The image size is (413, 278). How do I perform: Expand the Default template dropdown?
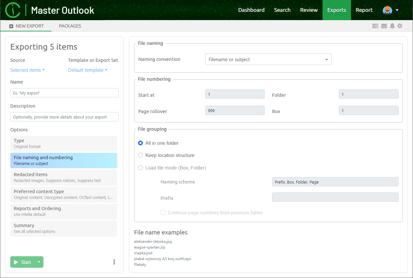pyautogui.click(x=88, y=70)
